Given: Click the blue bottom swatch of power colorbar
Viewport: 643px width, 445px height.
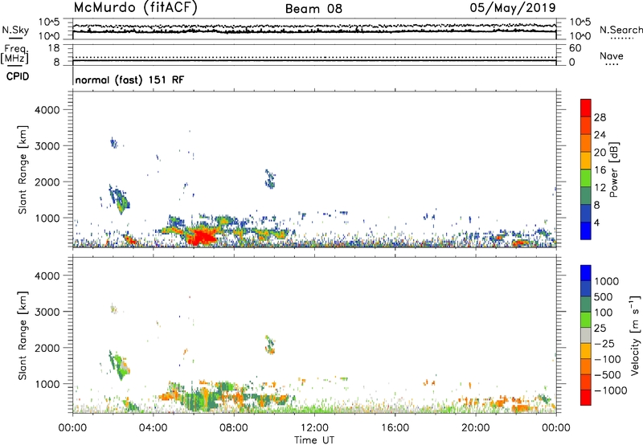Looking at the screenshot, I should point(586,231).
